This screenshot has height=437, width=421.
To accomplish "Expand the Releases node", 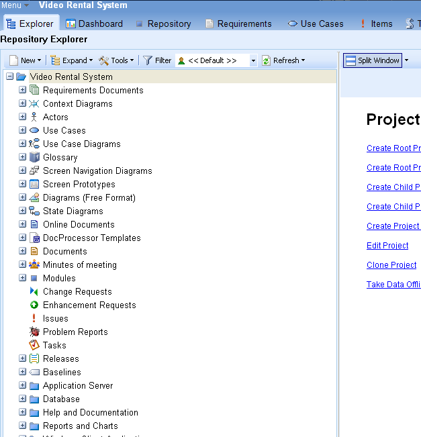I will coord(23,358).
